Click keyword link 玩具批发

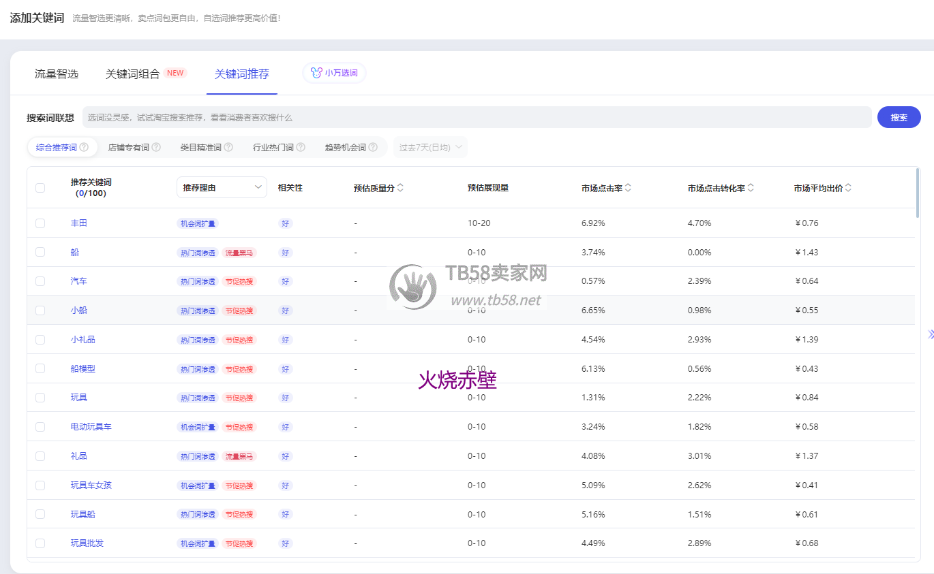(x=87, y=543)
